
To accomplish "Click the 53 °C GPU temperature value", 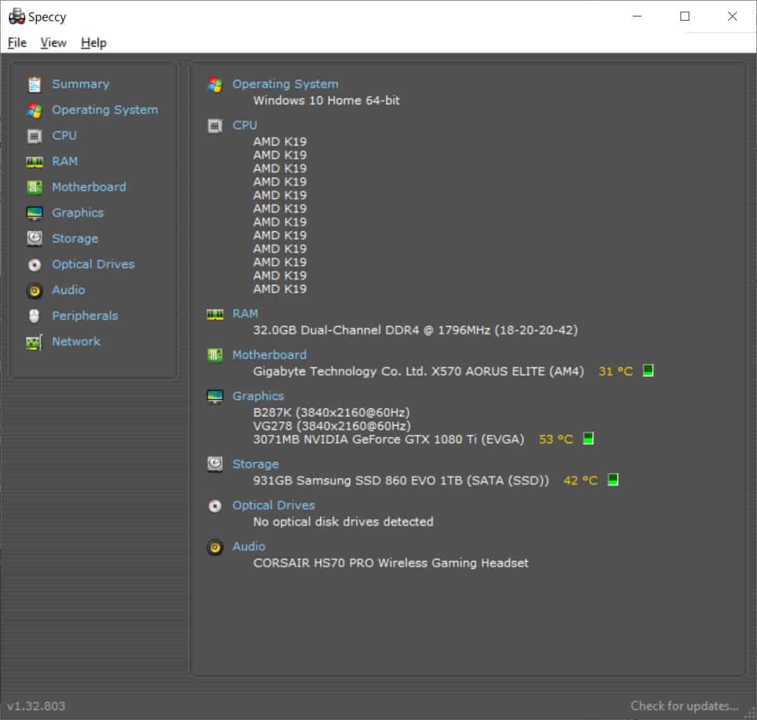I will pyautogui.click(x=556, y=439).
